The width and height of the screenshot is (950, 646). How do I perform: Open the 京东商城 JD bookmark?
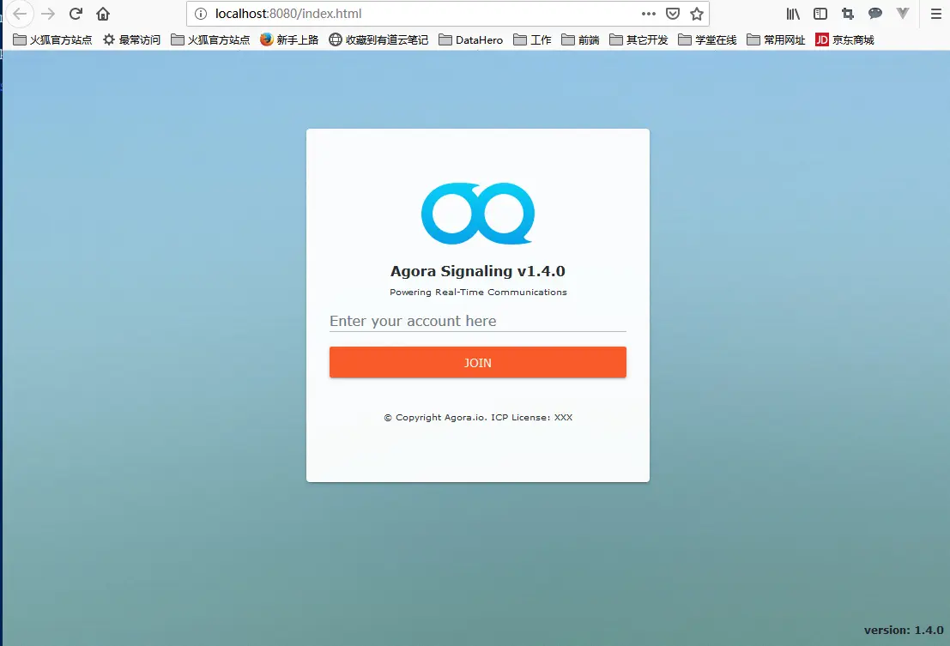(844, 40)
